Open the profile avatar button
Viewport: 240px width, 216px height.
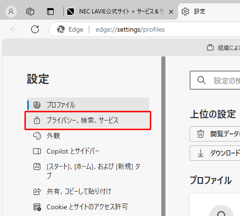[11, 12]
